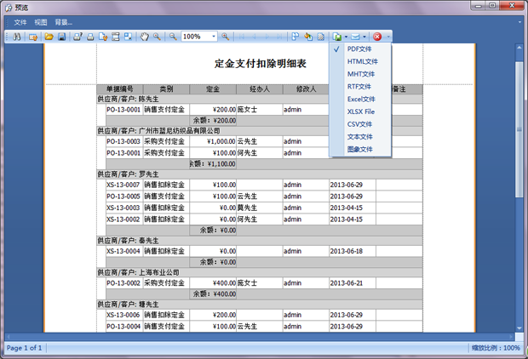Click the PO-13-0005 cell
528x359 pixels.
tap(123, 197)
